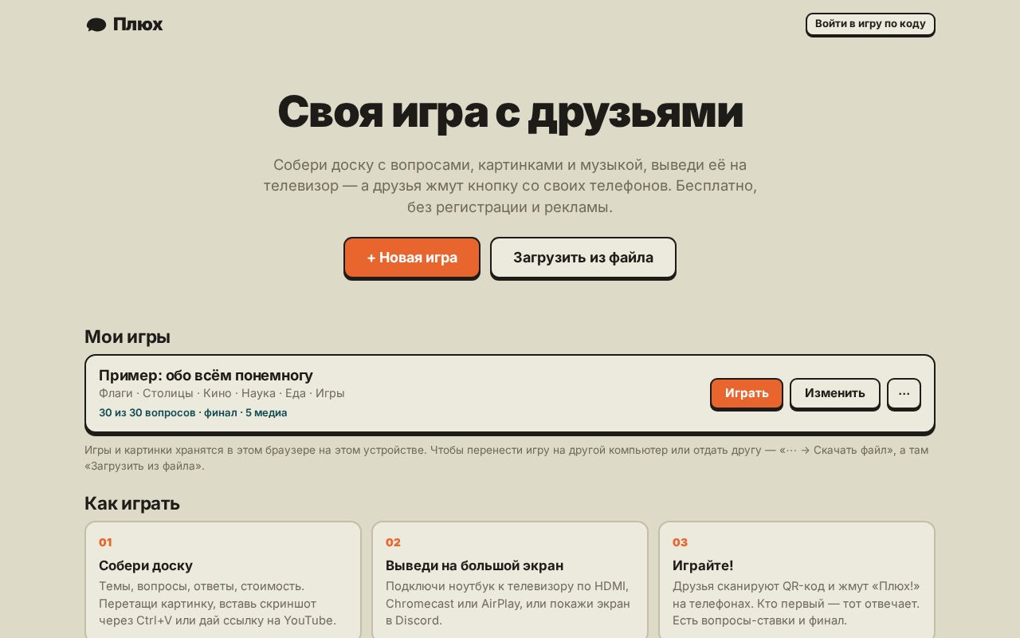1020x638 pixels.
Task: Click the 02 step number label
Action: click(x=393, y=542)
